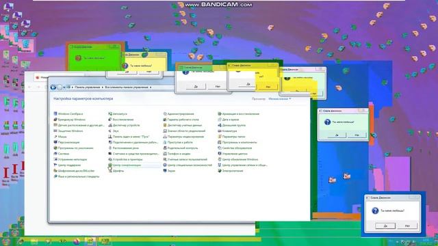This screenshot has height=246, width=438.
Task: Open Восстановление recovery item
Action: (121, 120)
